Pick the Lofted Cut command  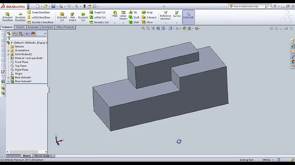click(98, 17)
